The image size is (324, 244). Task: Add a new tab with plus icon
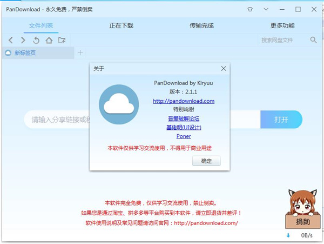(80, 52)
